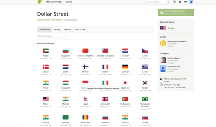Screen dimensions: 216x127
Task: Select the Hungarian flag icon
Action: point(65,83)
